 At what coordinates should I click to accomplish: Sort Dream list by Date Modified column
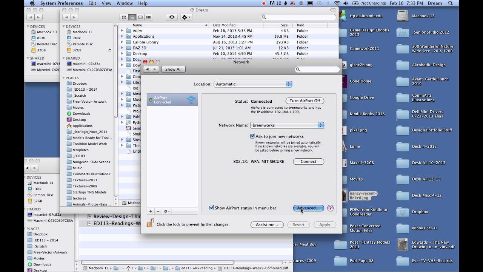pos(237,25)
